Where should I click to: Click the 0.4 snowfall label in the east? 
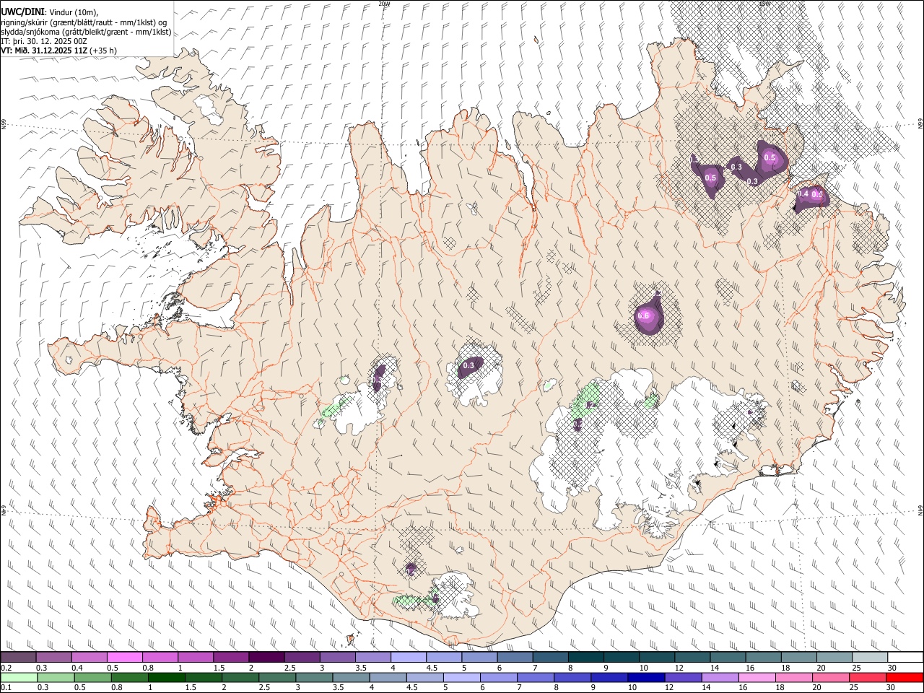(x=803, y=193)
